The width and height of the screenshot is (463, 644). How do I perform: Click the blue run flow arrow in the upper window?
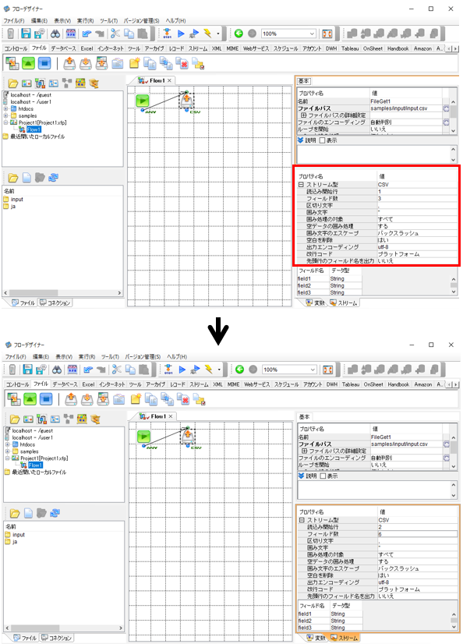pos(181,34)
